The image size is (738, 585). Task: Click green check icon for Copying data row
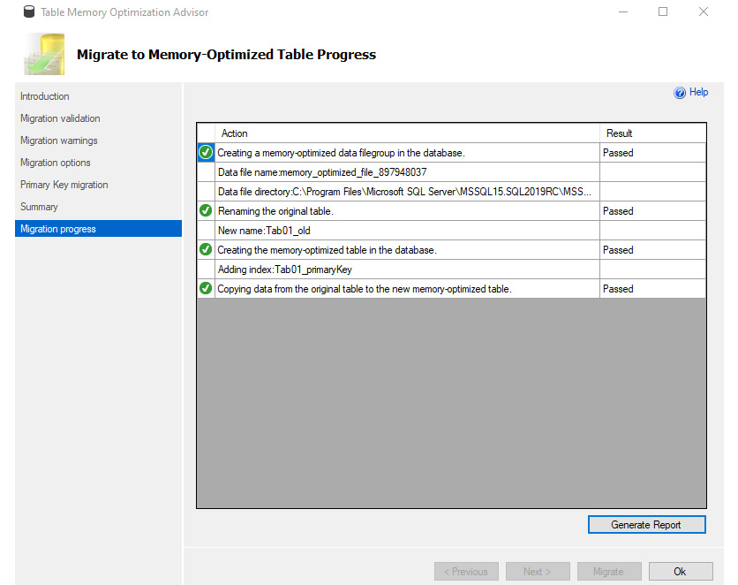pos(206,288)
